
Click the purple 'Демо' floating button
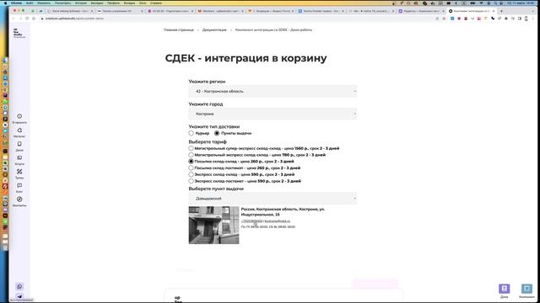[505, 289]
